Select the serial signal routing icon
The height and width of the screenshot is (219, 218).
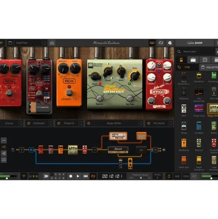[4, 140]
